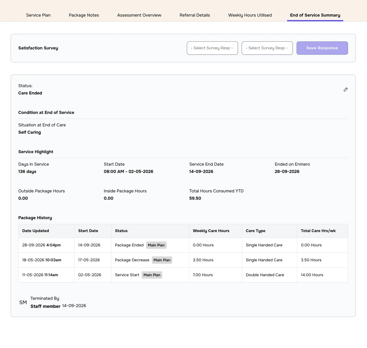Click the 14-09-2026 service end date value
The image size is (367, 348).
(x=201, y=172)
